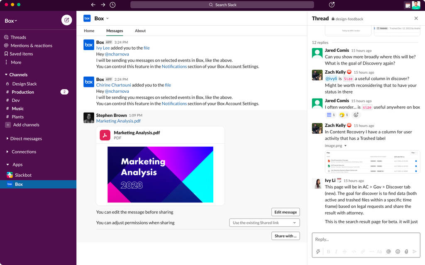The image size is (425, 265).
Task: Click the compose new message icon
Action: pyautogui.click(x=67, y=20)
